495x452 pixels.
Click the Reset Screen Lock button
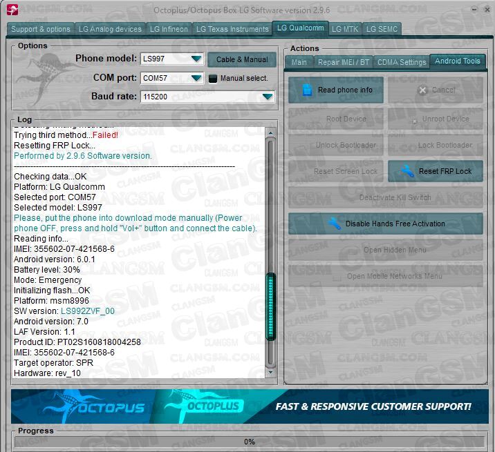(x=336, y=171)
